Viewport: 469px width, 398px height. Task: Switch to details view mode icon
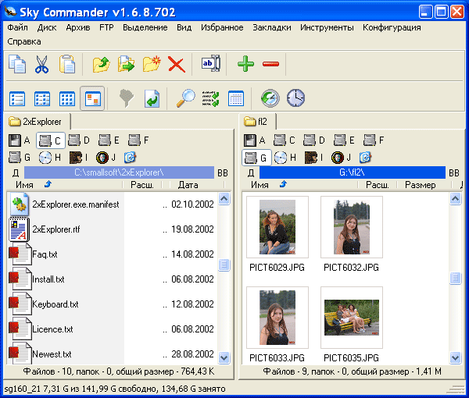[42, 99]
